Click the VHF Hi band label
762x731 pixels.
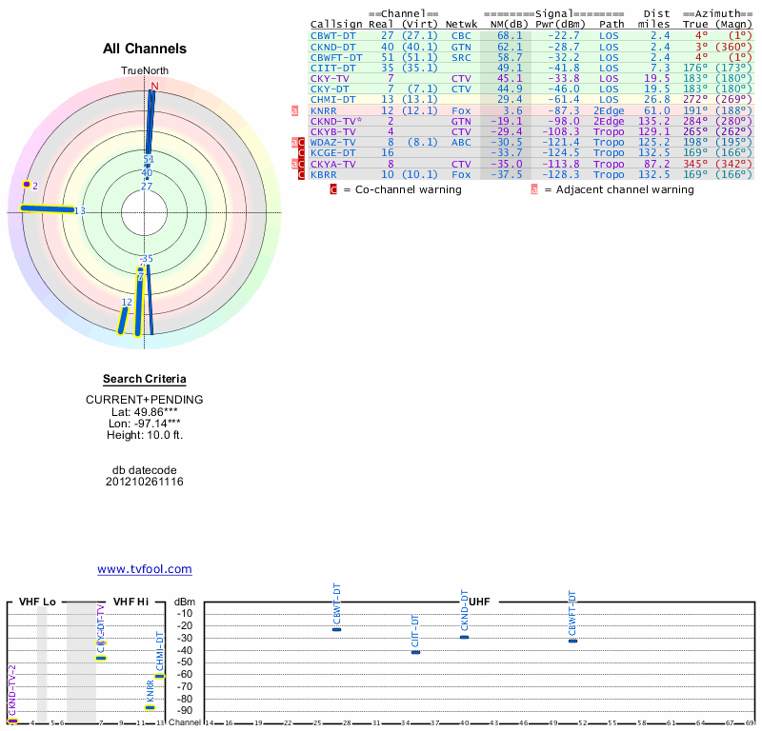(130, 602)
